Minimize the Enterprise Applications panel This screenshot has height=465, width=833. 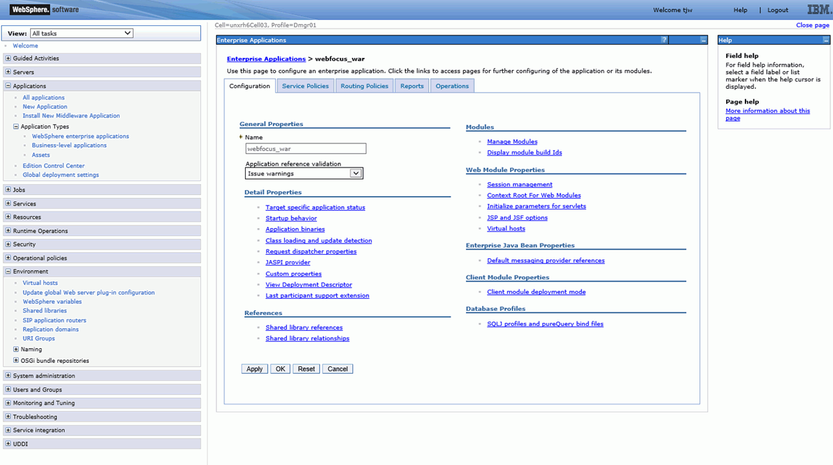point(703,40)
